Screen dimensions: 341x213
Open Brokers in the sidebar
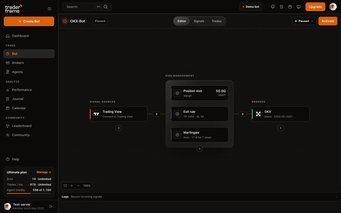coord(29,63)
